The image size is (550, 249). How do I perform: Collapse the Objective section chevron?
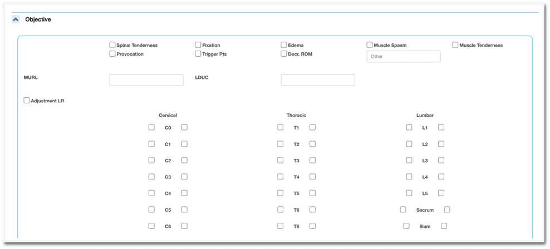(x=16, y=19)
